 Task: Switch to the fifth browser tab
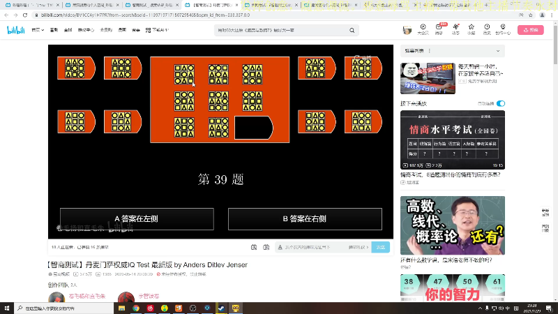(271, 5)
